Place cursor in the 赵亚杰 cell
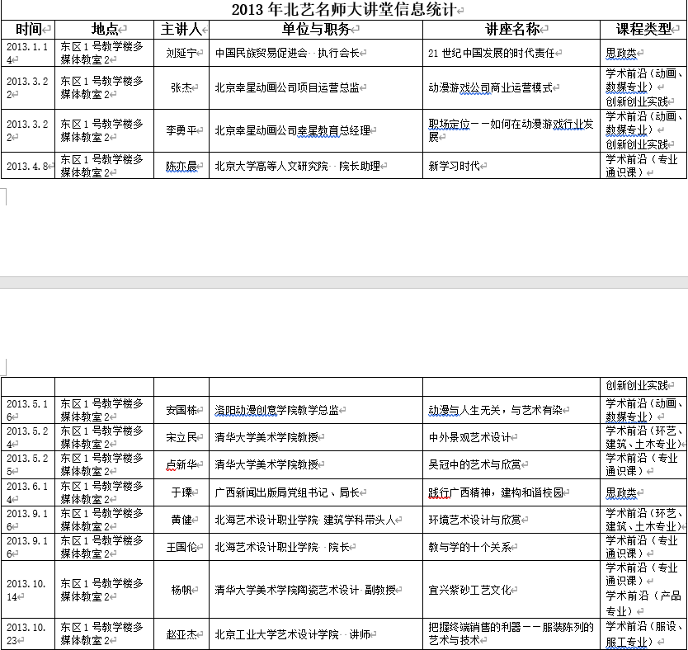The height and width of the screenshot is (650, 688). pyautogui.click(x=181, y=634)
